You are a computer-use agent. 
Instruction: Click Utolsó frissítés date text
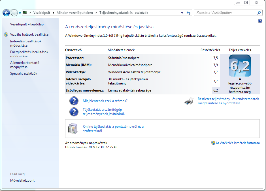click(91, 147)
